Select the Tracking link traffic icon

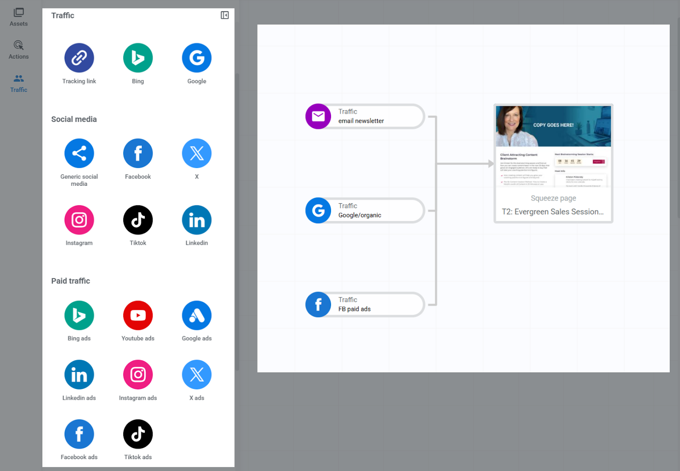click(79, 58)
